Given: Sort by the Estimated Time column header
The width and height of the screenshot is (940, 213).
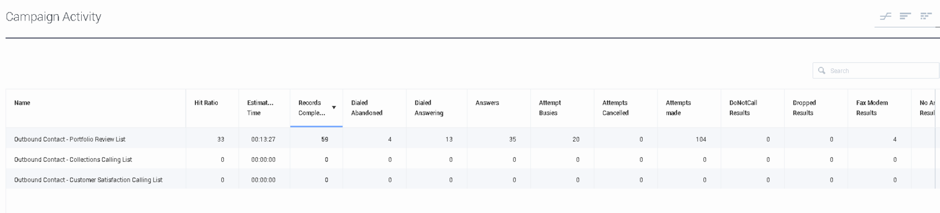Looking at the screenshot, I should [x=260, y=108].
